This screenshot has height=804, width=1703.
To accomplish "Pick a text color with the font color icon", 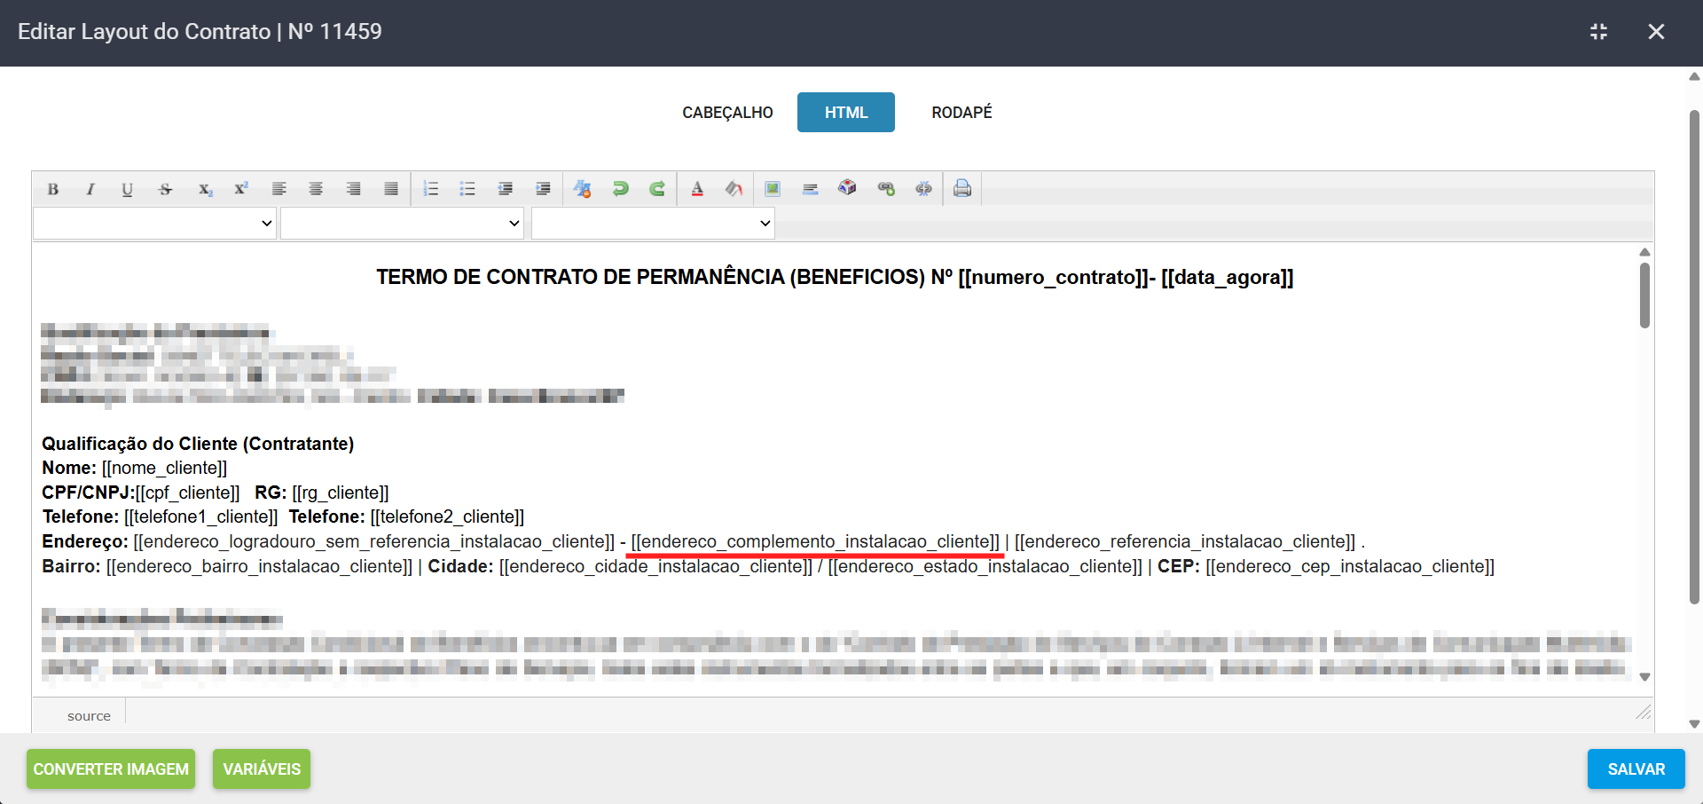I will [697, 189].
